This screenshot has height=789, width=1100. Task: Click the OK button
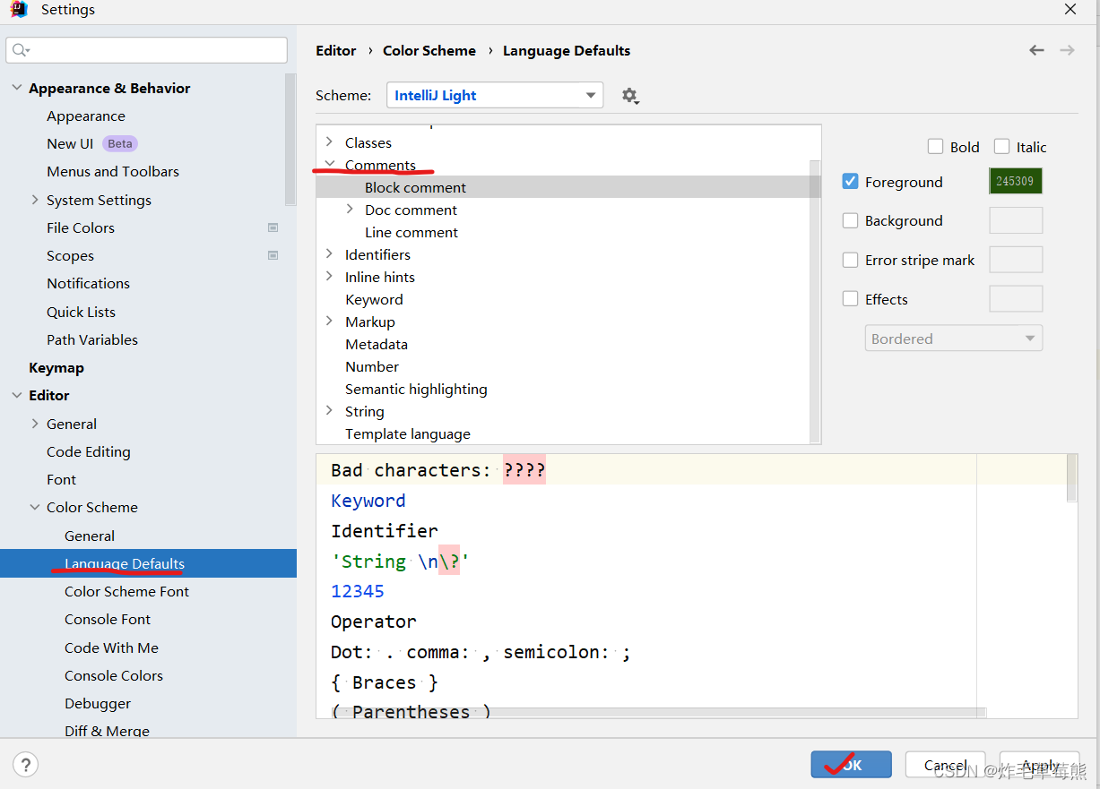(852, 765)
